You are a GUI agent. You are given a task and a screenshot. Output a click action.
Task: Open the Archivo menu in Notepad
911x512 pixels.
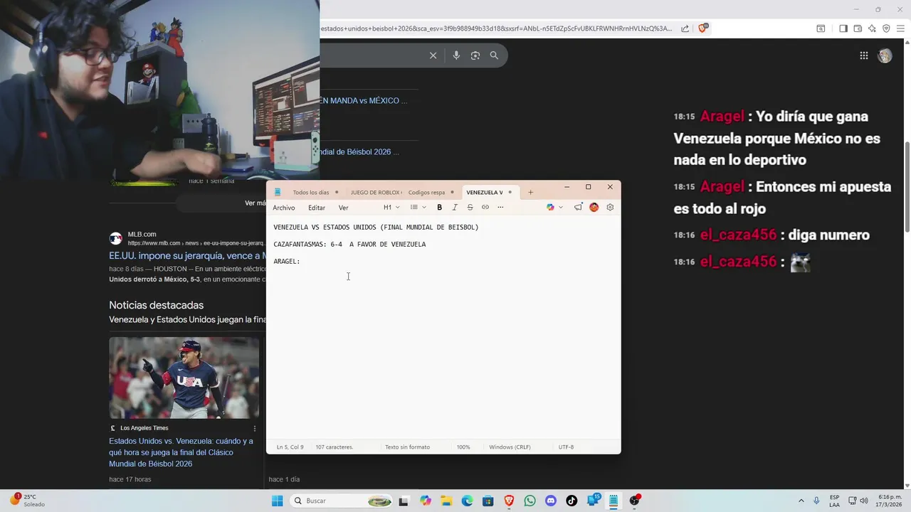[283, 208]
